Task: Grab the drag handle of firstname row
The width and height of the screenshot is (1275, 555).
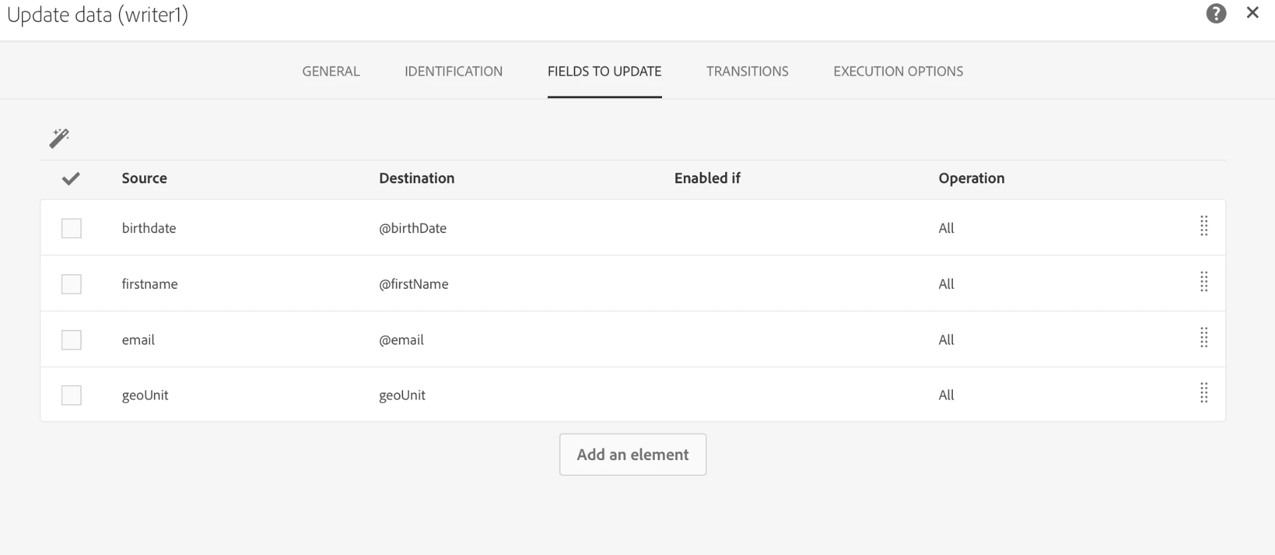Action: [1203, 282]
